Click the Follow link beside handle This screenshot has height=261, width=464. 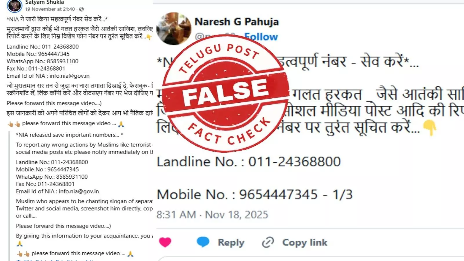point(261,37)
